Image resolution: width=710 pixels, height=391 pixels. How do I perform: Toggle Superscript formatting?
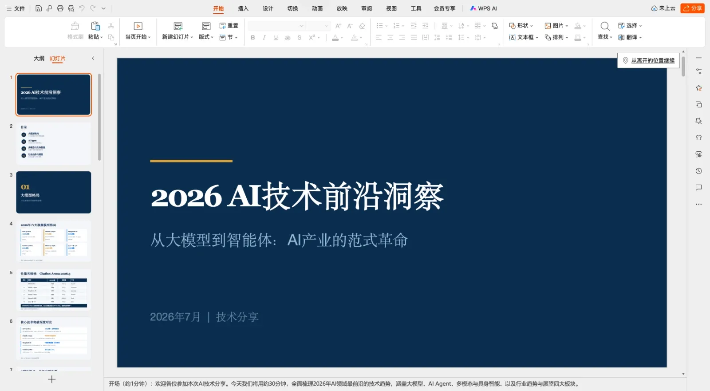click(x=312, y=37)
